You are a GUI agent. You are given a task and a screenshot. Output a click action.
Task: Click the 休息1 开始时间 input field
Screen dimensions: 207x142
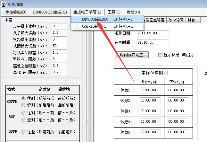coord(150,90)
